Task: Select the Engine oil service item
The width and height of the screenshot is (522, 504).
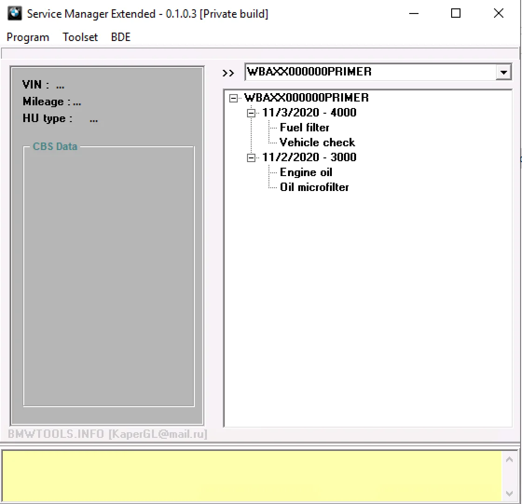Action: [x=306, y=172]
